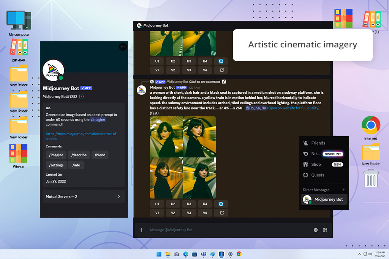The width and height of the screenshot is (389, 259).
Task: Open the bottom-left generated subway portrait
Action: tap(166, 178)
